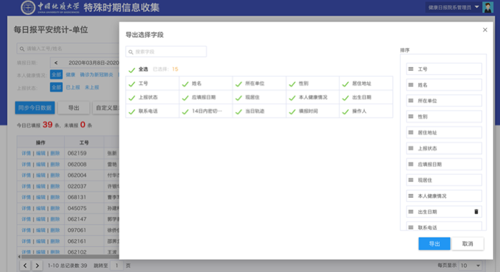Click the 联系电话 item in sort list
The image size is (500, 272).
(444, 226)
